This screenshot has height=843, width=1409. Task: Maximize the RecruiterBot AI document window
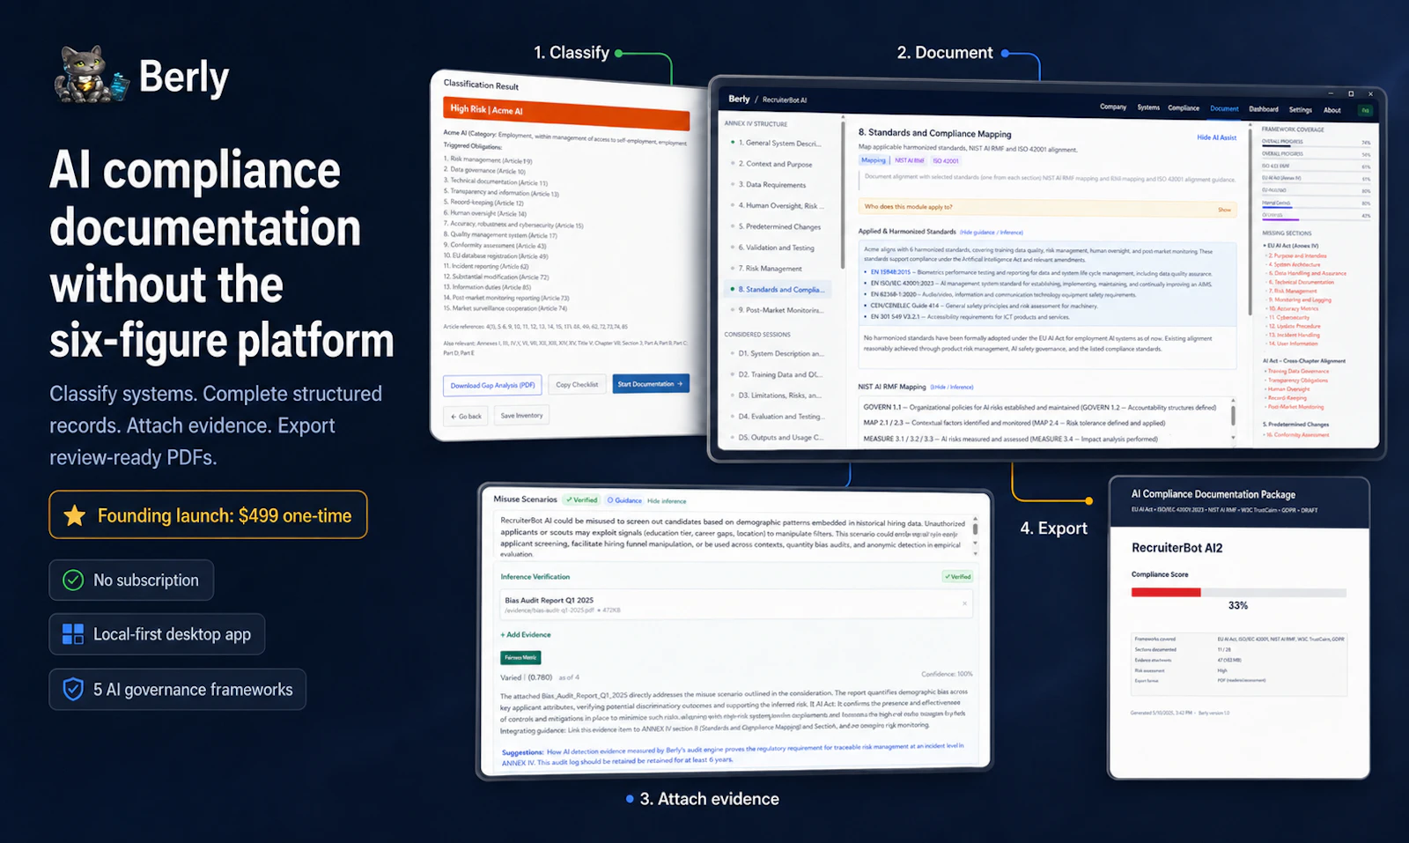[1350, 93]
